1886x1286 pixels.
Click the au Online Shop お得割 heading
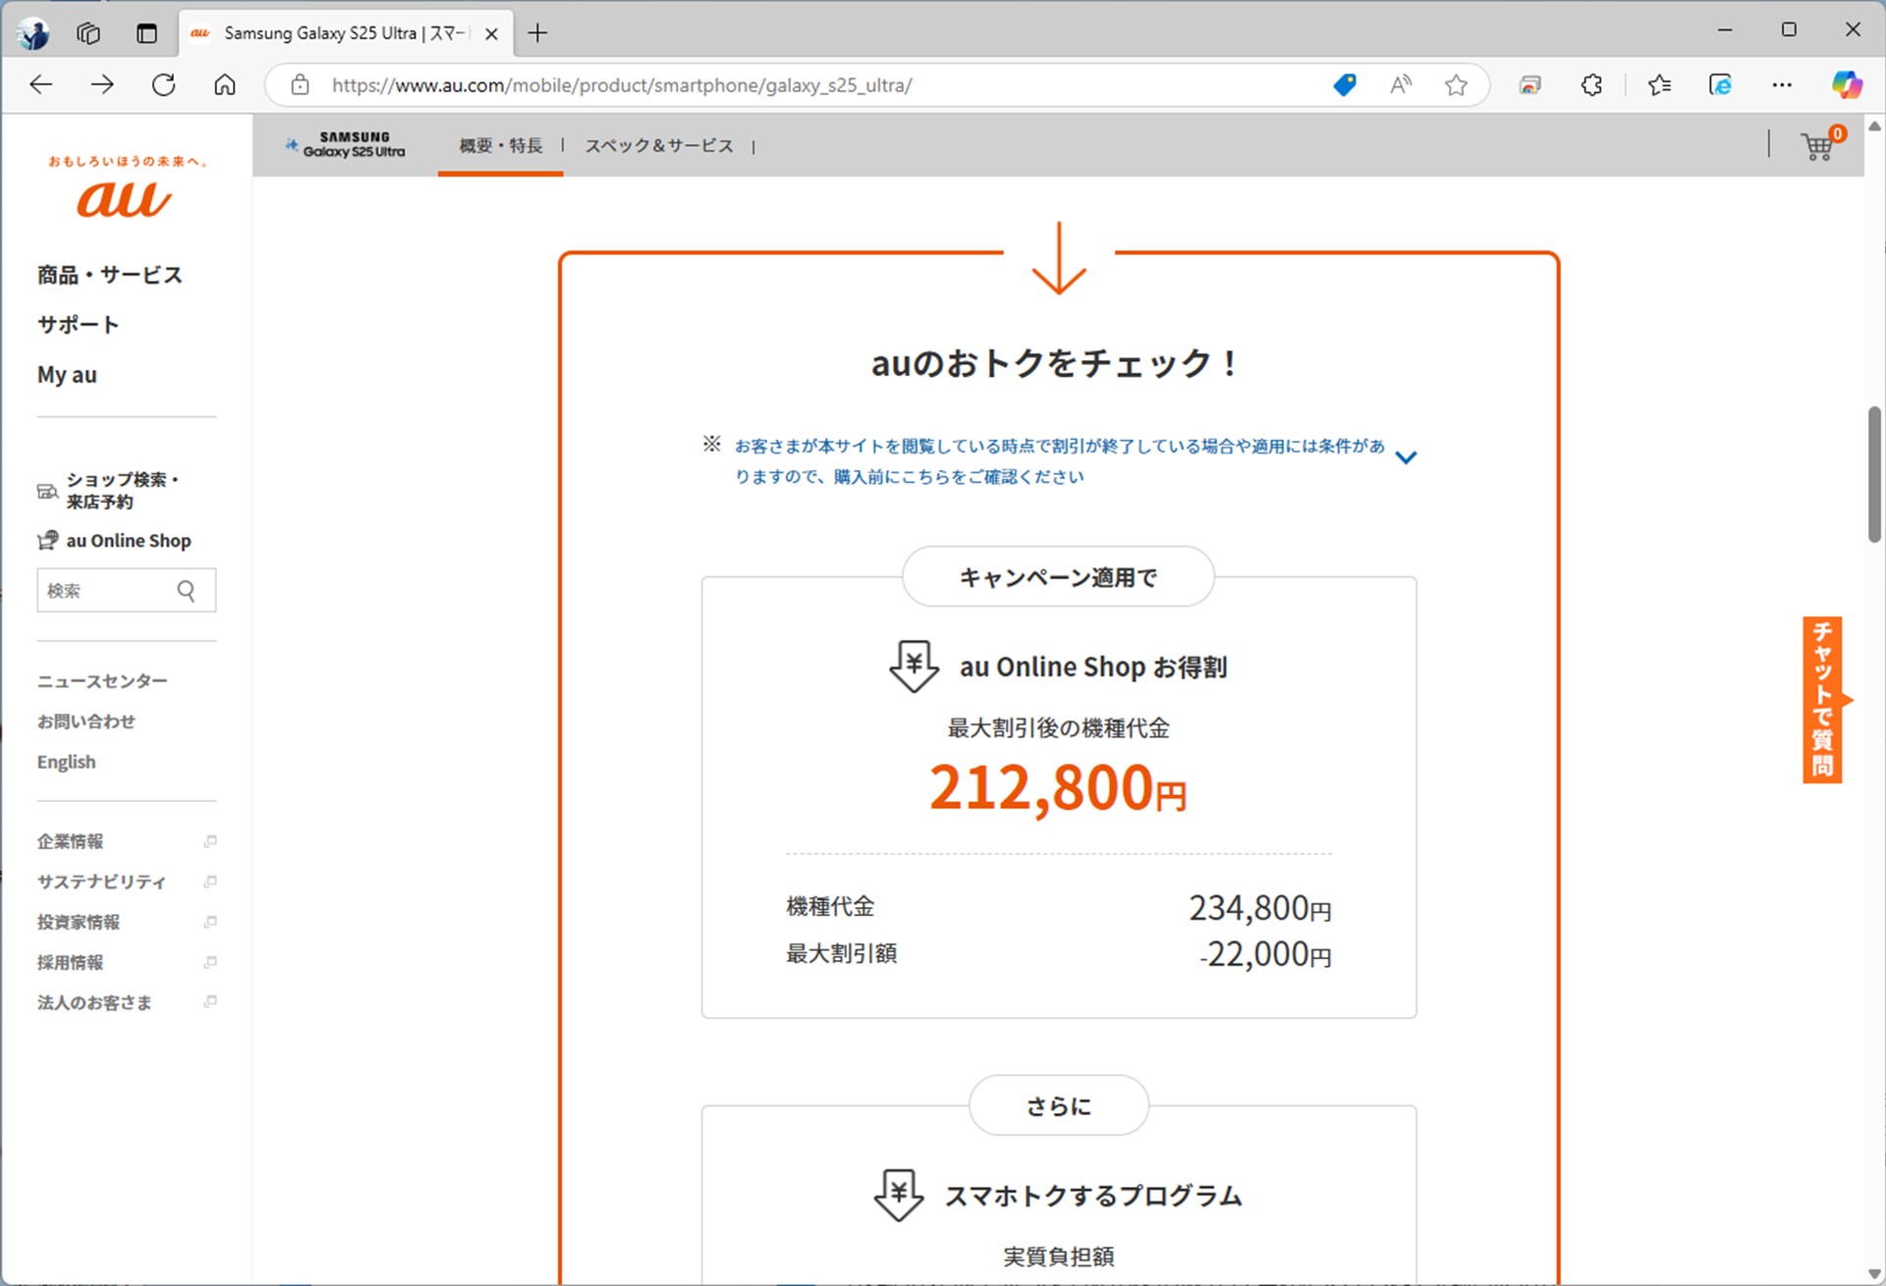coord(1093,668)
